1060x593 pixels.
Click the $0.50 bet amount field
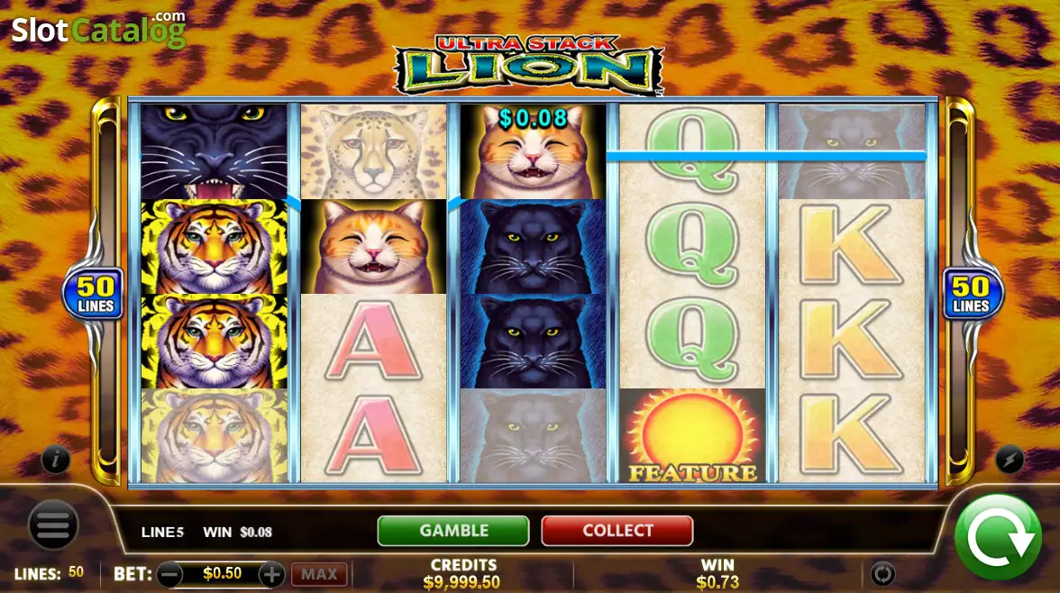pyautogui.click(x=221, y=574)
